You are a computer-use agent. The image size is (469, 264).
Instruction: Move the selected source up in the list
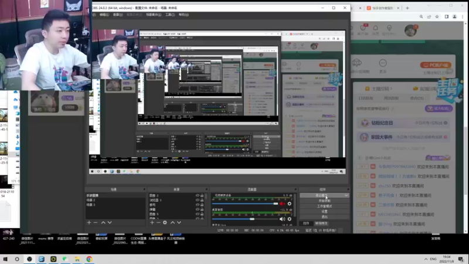coord(172,223)
